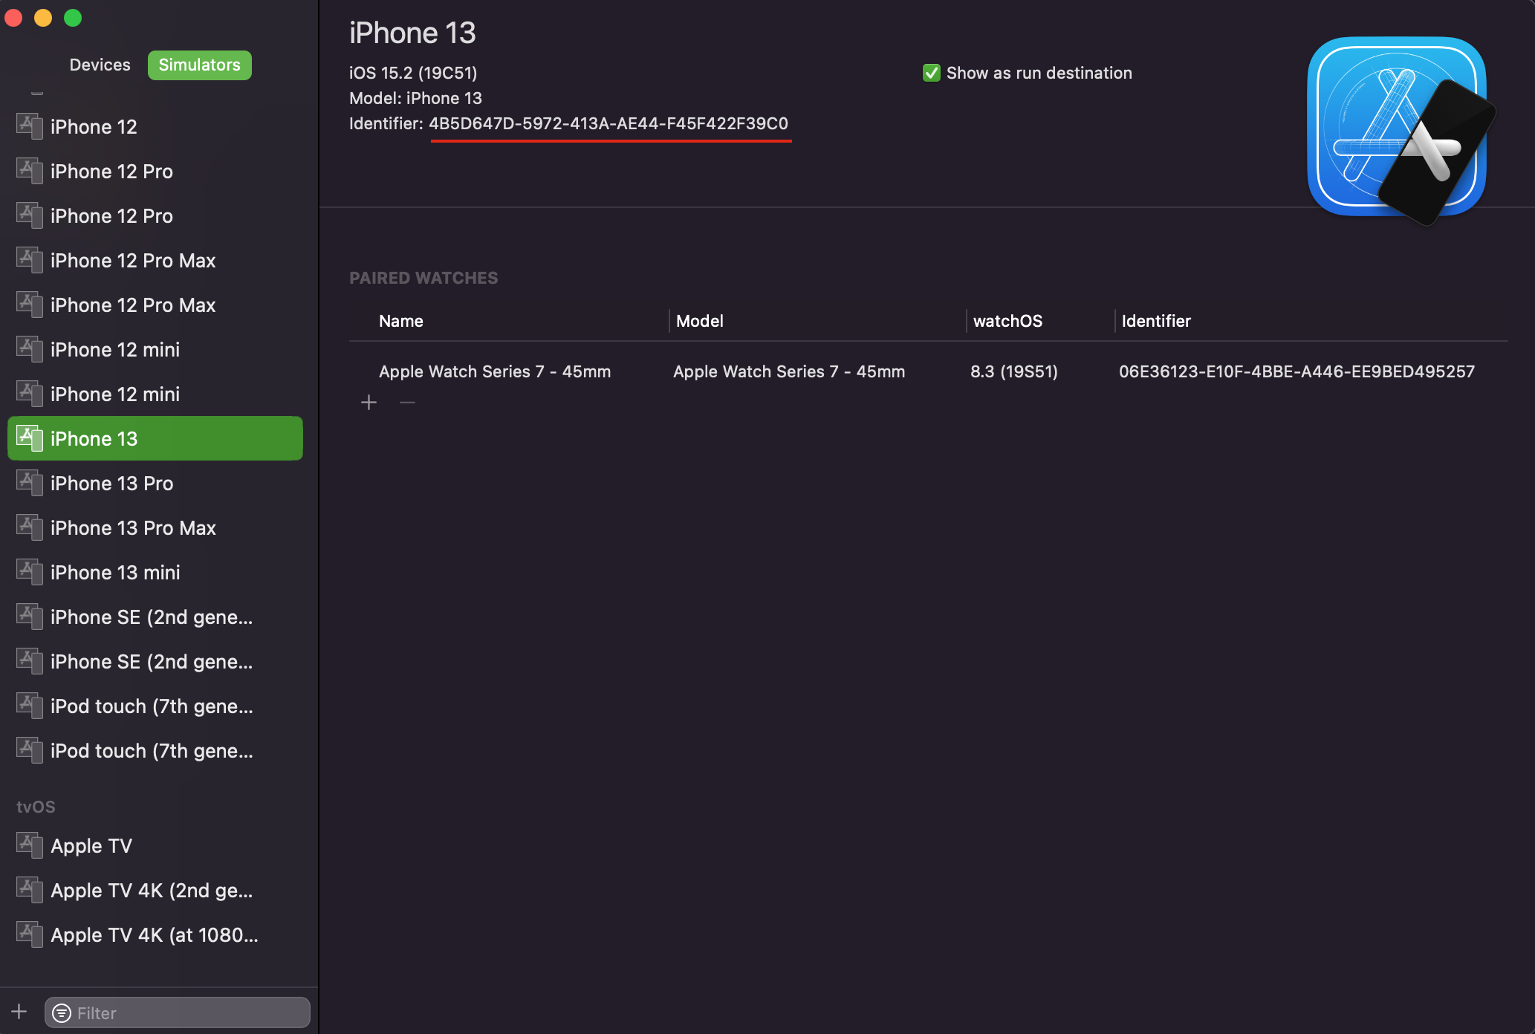This screenshot has height=1034, width=1535.
Task: Click the iPhone 13 Pro simulator icon
Action: pyautogui.click(x=30, y=483)
